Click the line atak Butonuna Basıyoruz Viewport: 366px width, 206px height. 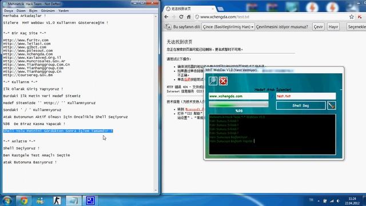[x=30, y=162]
